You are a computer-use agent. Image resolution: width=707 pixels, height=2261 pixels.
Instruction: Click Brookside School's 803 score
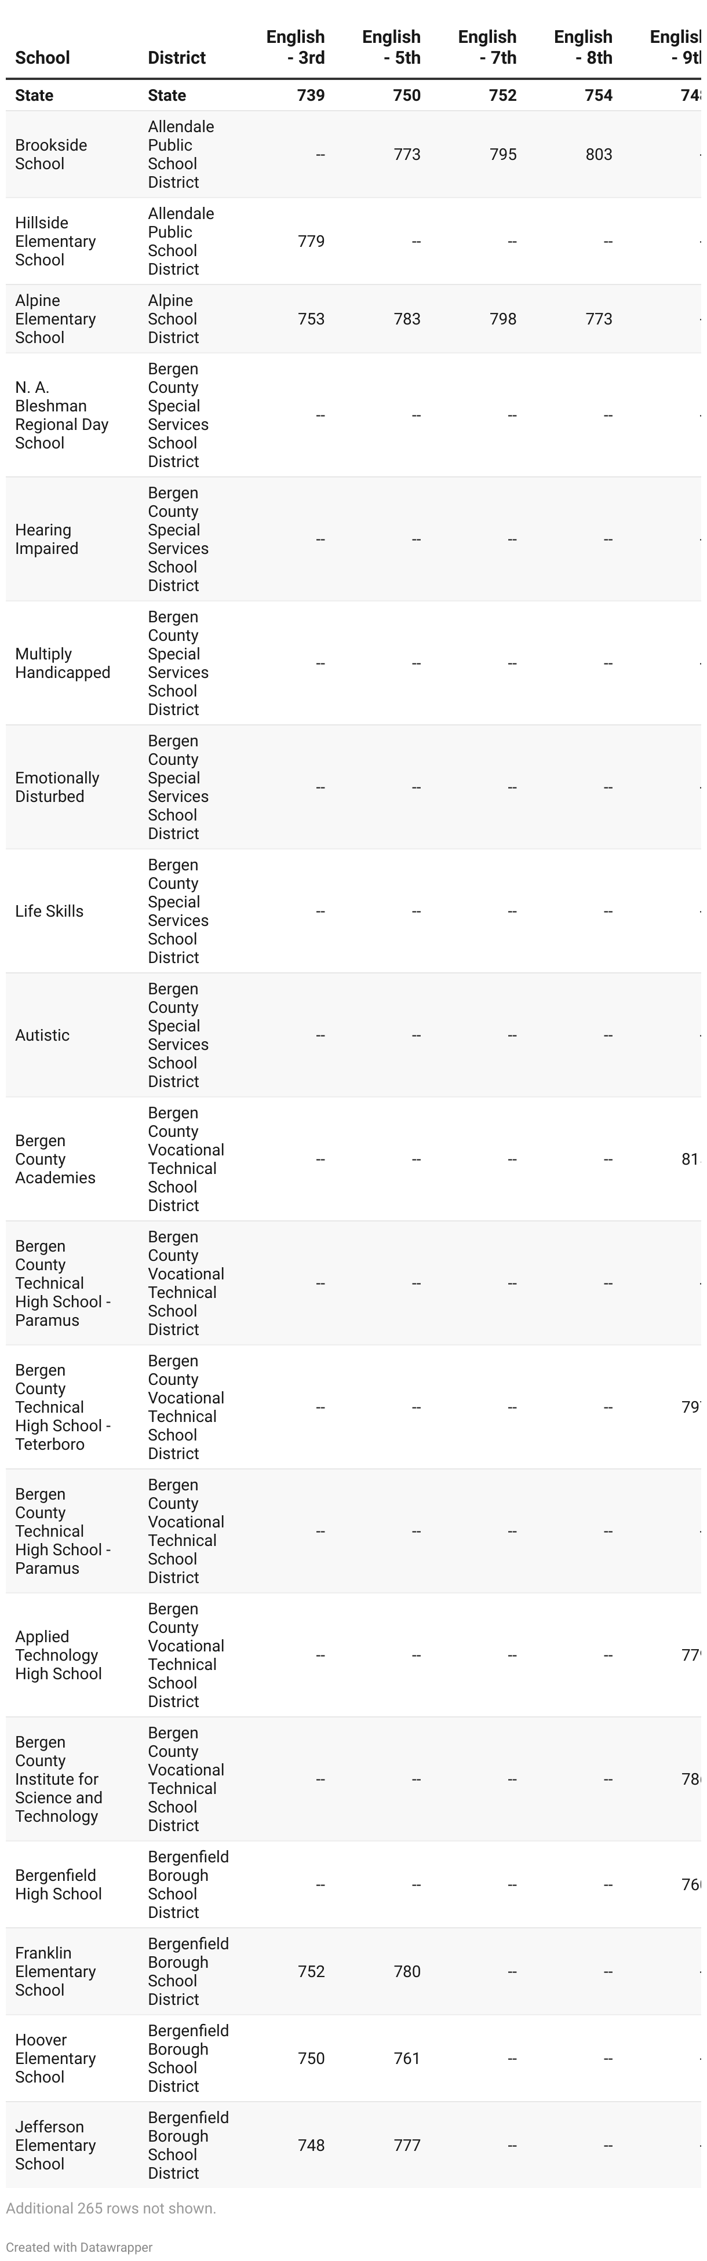(x=599, y=155)
